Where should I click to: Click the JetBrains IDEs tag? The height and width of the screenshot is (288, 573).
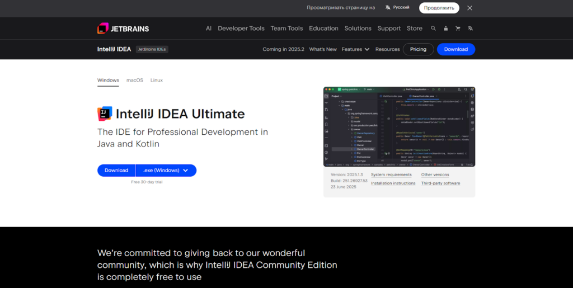(152, 49)
